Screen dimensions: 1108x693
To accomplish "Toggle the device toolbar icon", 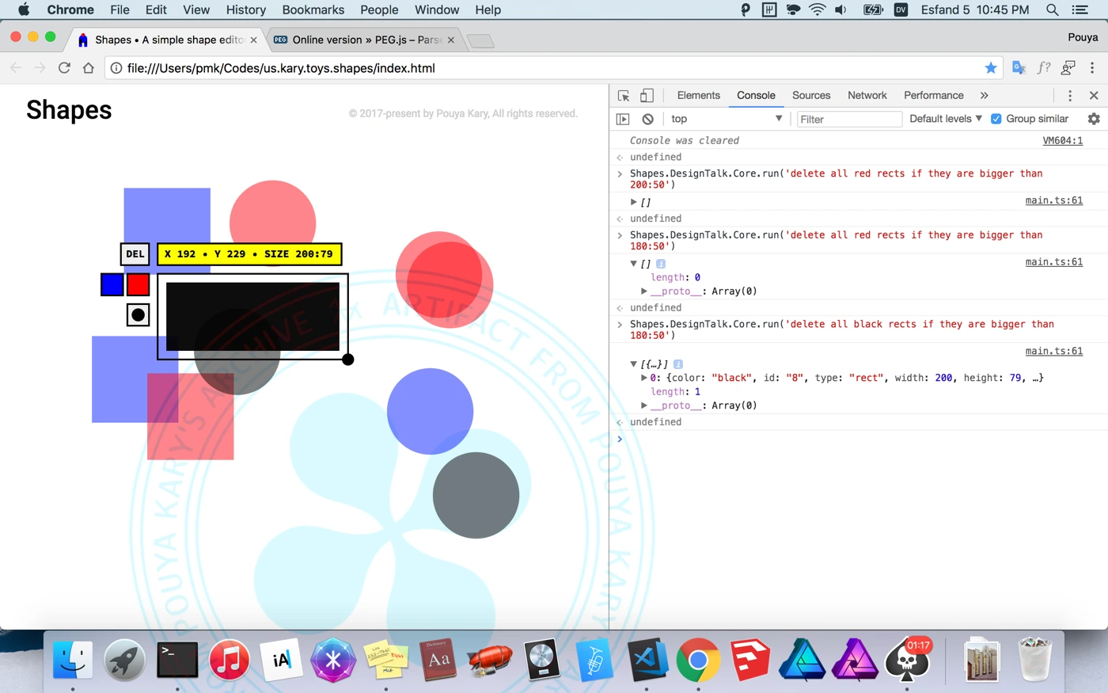I will [647, 96].
